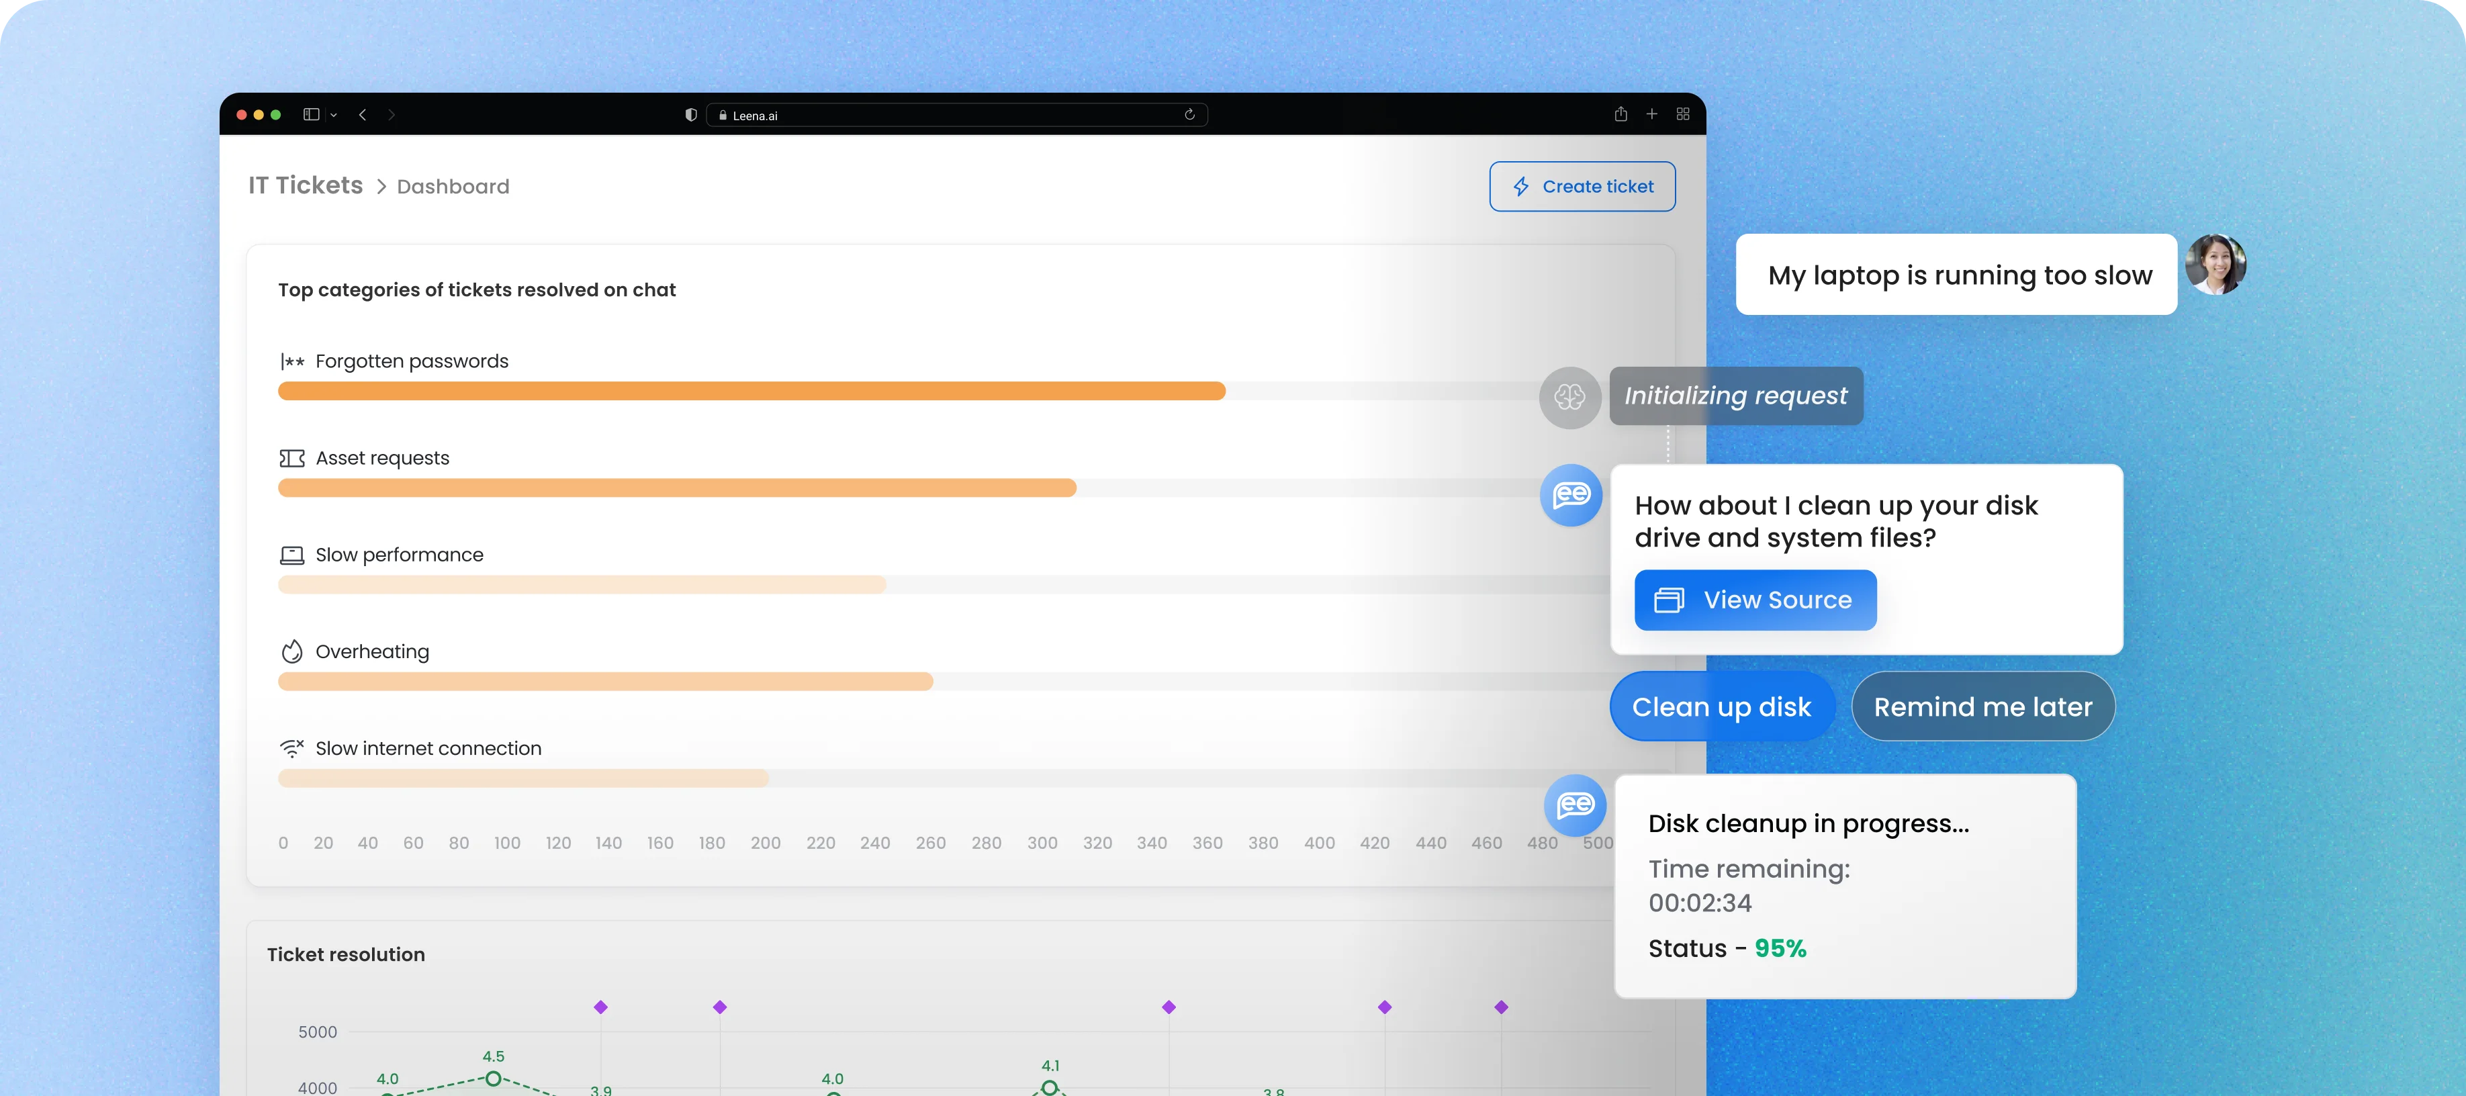Click the Slow internet connection wifi icon
Screen dimensions: 2466x1096
pyautogui.click(x=292, y=749)
